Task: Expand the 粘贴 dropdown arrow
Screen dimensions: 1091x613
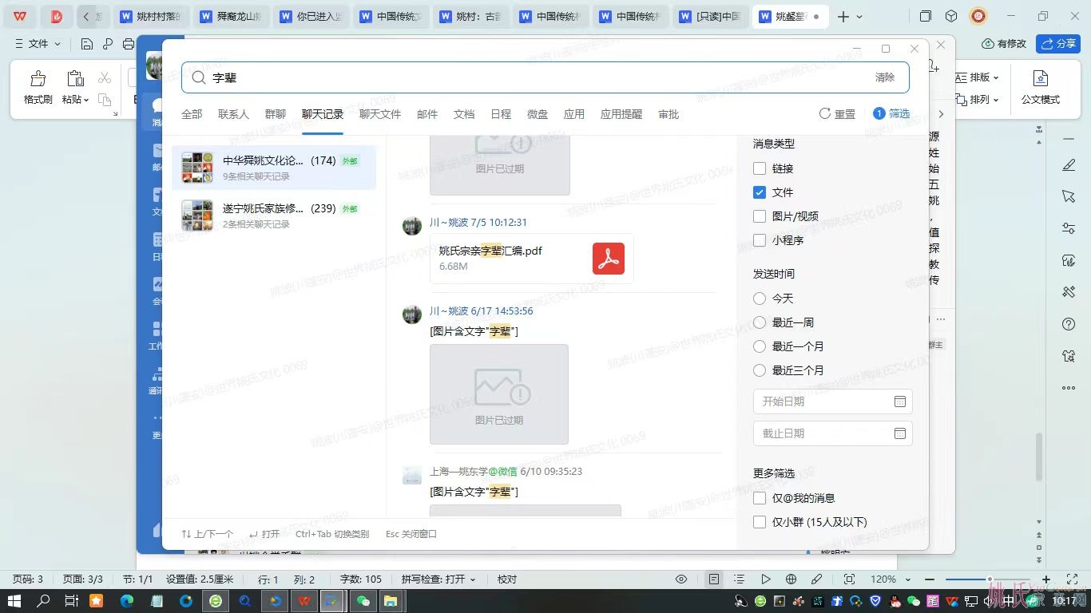Action: coord(85,100)
